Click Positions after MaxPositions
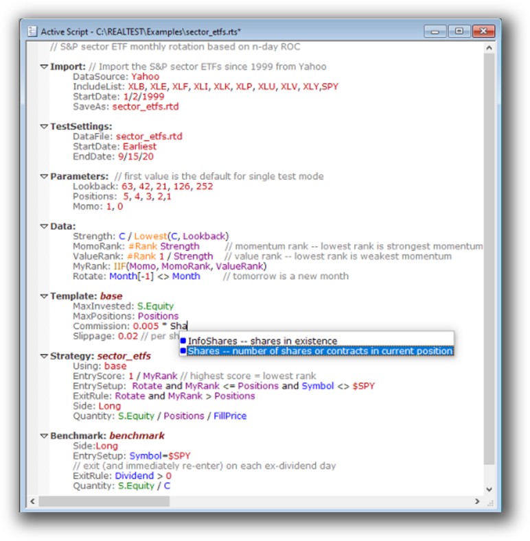The image size is (530, 541). click(158, 316)
